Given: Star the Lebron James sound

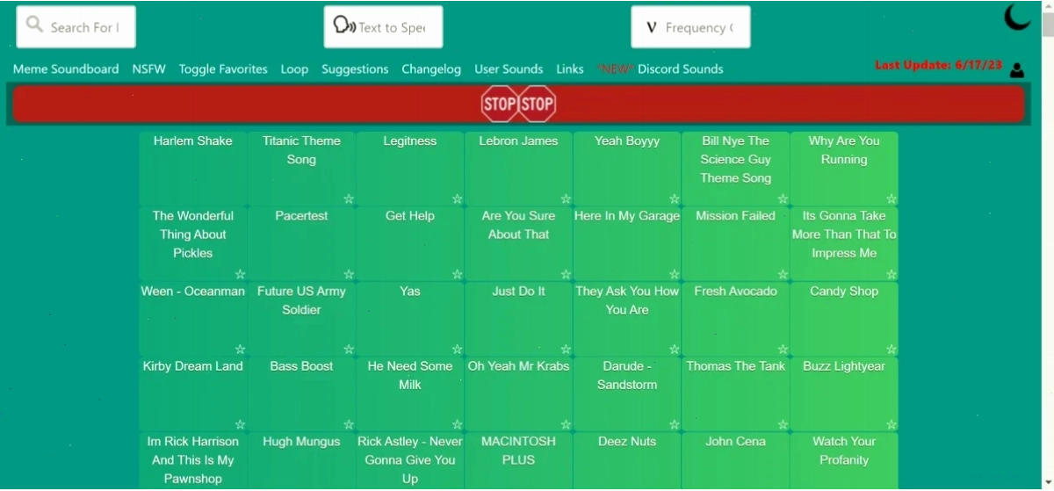Looking at the screenshot, I should pos(566,199).
